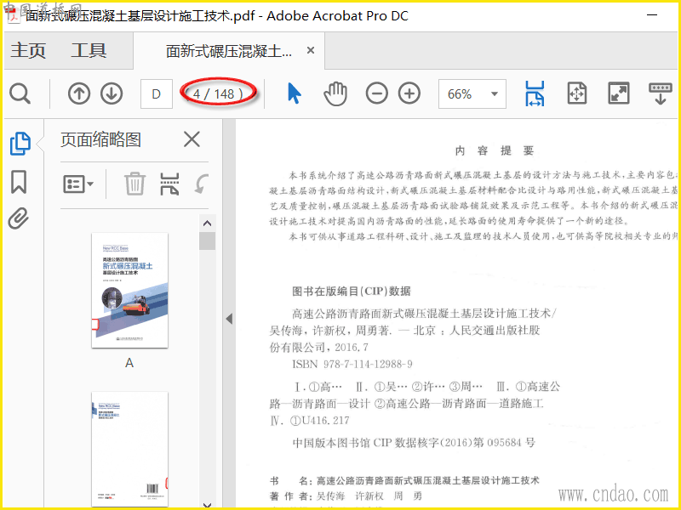Zoom out with the minus button
Image resolution: width=681 pixels, height=510 pixels.
pos(376,93)
